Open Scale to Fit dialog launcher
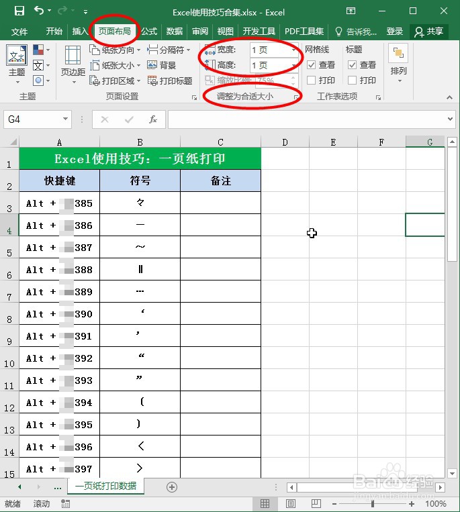The image size is (460, 512). pos(296,97)
